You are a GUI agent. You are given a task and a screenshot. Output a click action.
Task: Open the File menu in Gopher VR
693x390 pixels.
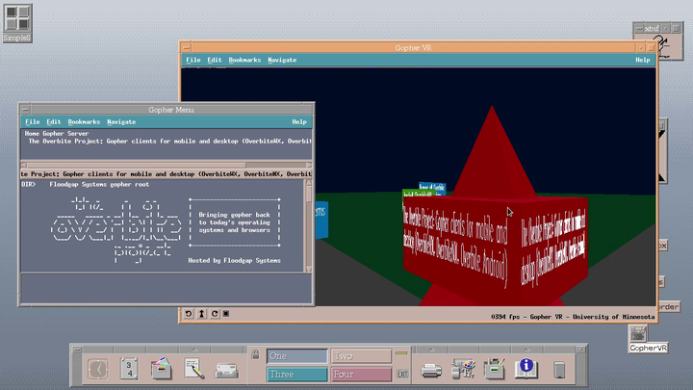(x=192, y=60)
